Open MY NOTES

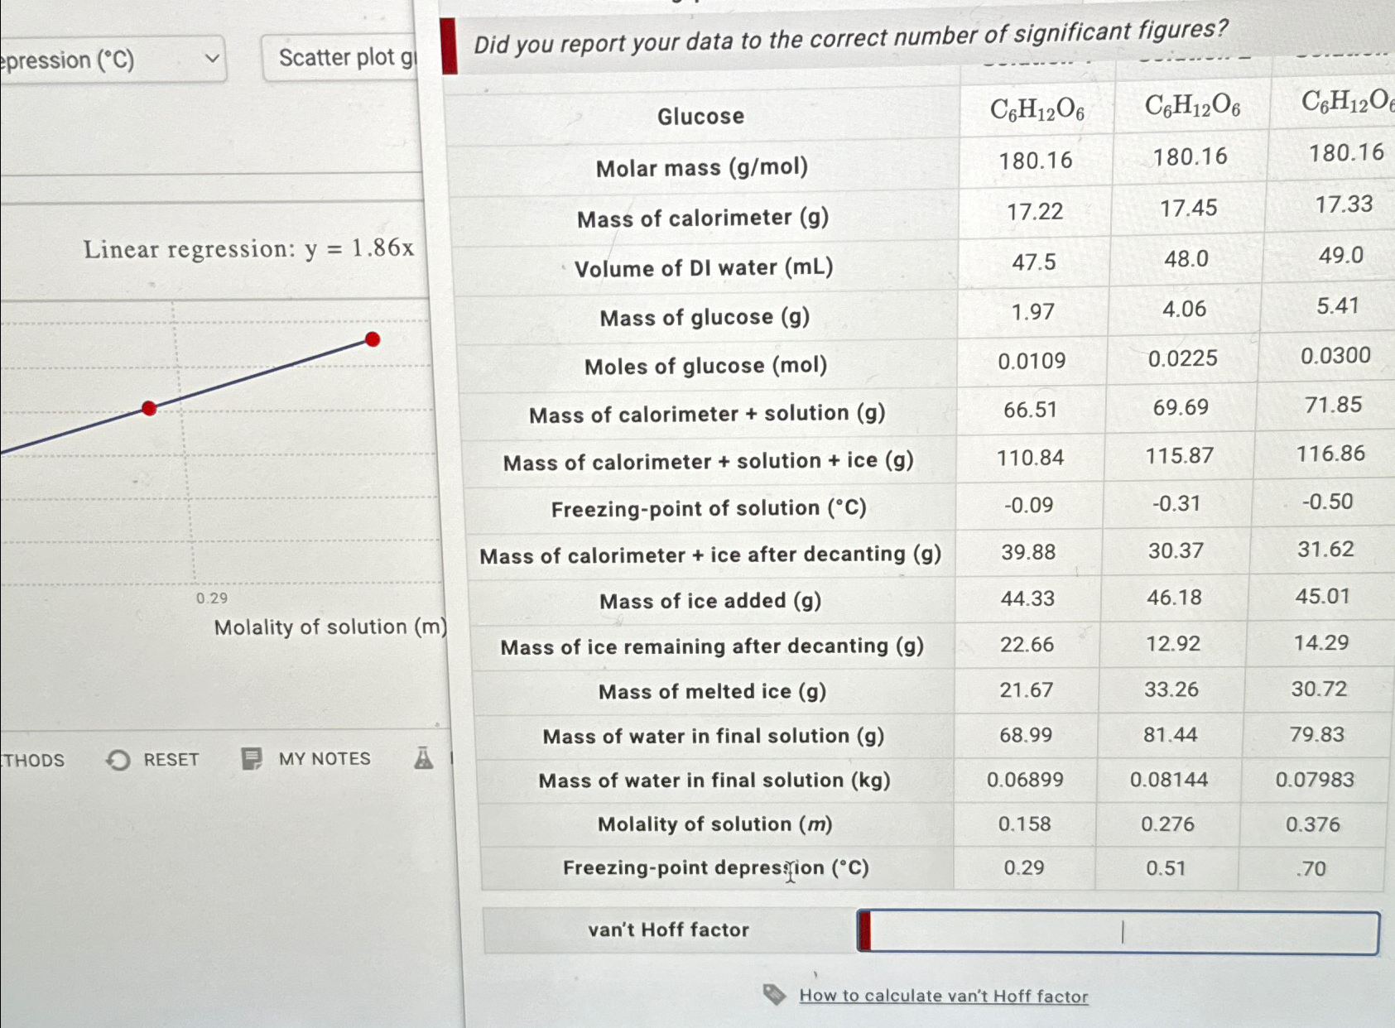coord(325,758)
